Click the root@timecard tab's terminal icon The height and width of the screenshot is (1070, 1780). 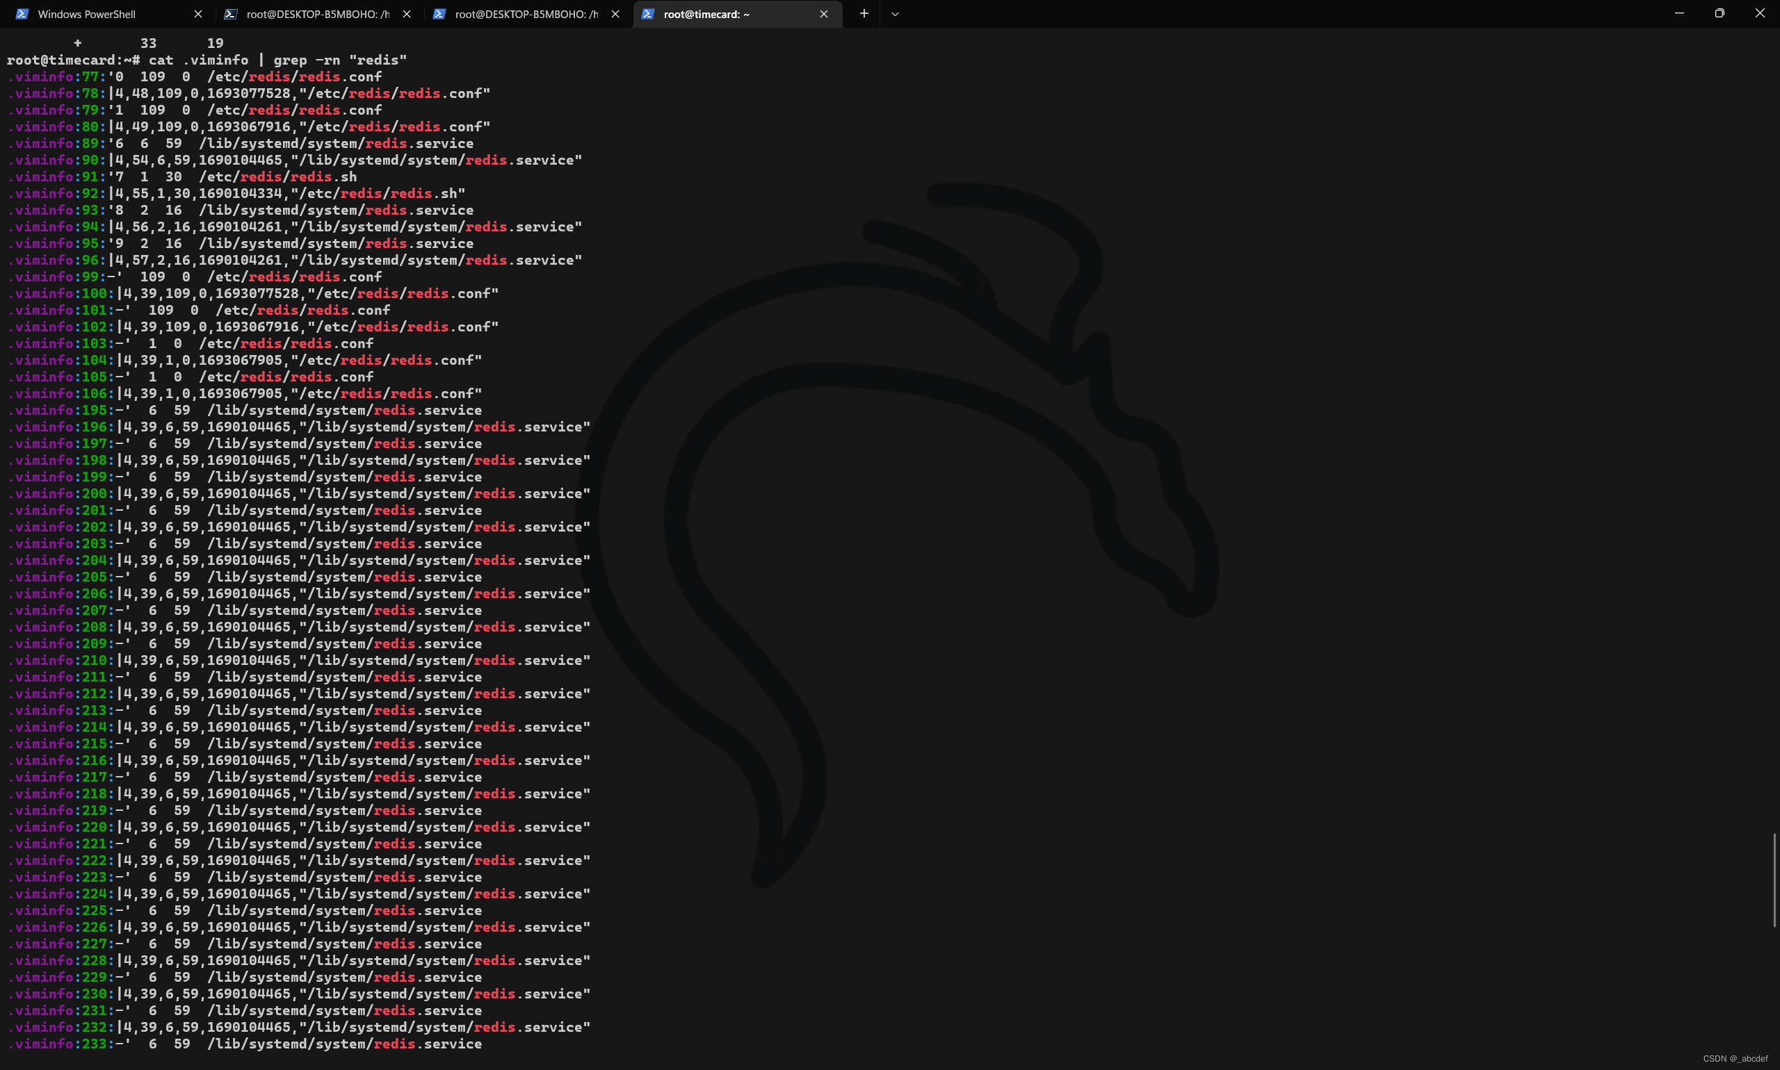point(648,14)
